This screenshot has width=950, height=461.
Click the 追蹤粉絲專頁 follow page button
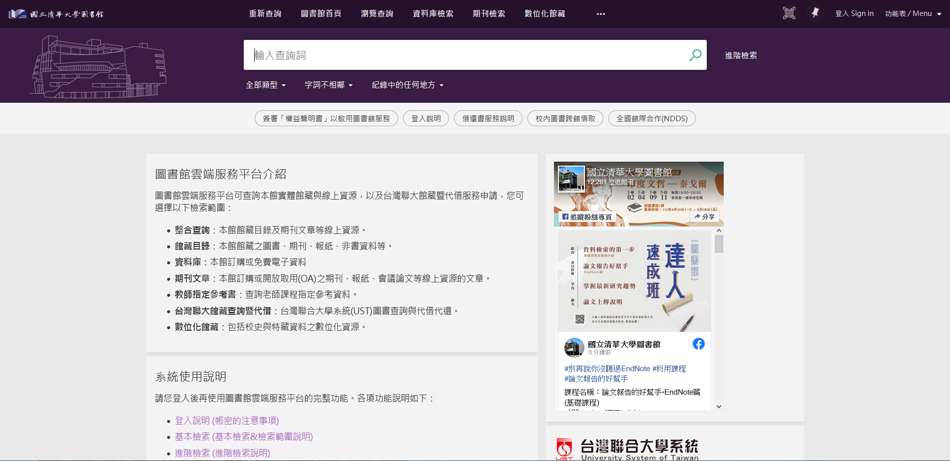587,217
